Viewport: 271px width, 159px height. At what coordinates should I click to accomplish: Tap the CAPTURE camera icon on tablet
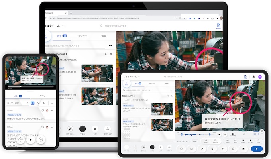[233, 134]
